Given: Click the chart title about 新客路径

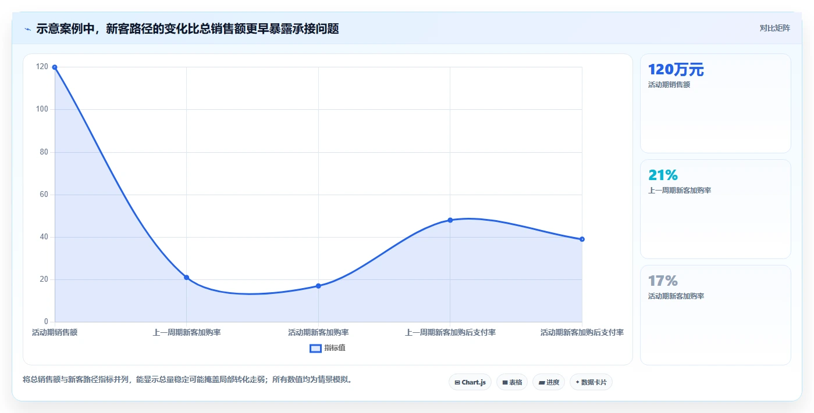Looking at the screenshot, I should click(187, 28).
